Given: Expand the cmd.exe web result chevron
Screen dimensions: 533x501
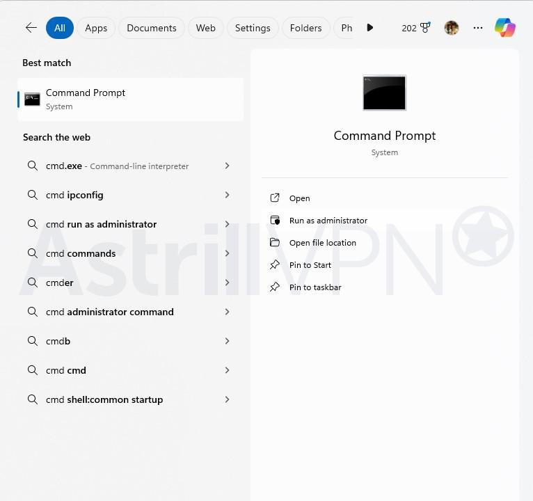Looking at the screenshot, I should [227, 166].
